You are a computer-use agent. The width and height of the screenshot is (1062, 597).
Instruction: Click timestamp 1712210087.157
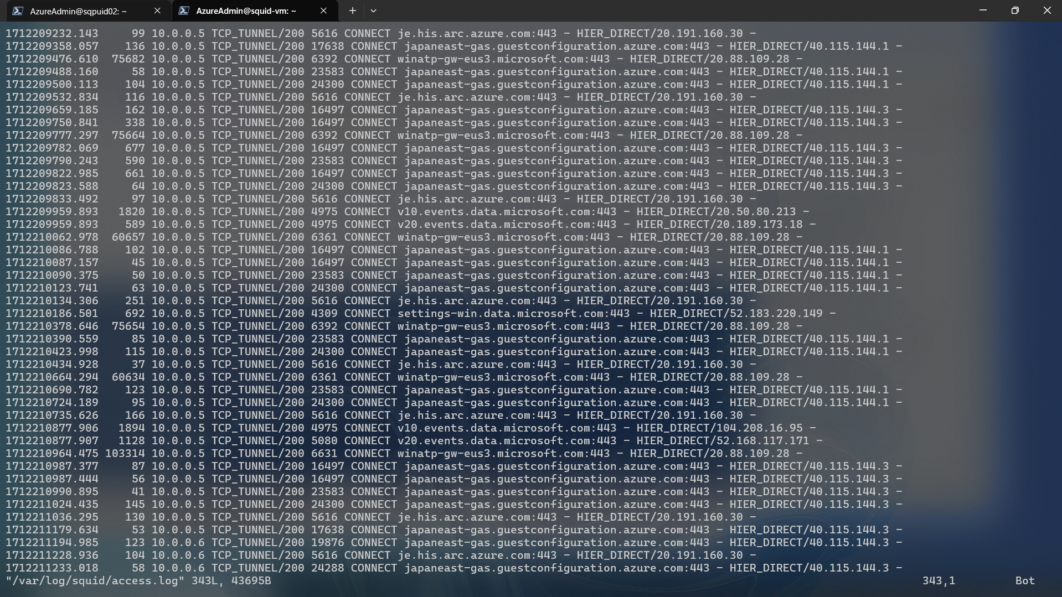[x=52, y=263]
